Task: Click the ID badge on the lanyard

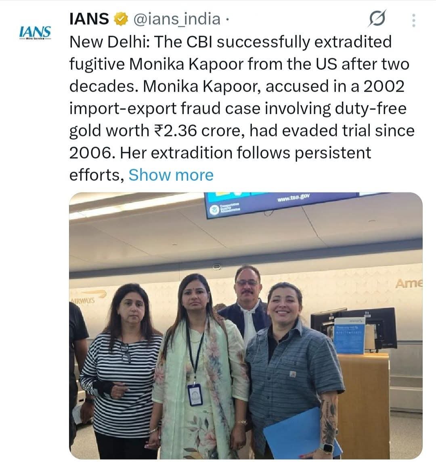Action: coord(195,394)
